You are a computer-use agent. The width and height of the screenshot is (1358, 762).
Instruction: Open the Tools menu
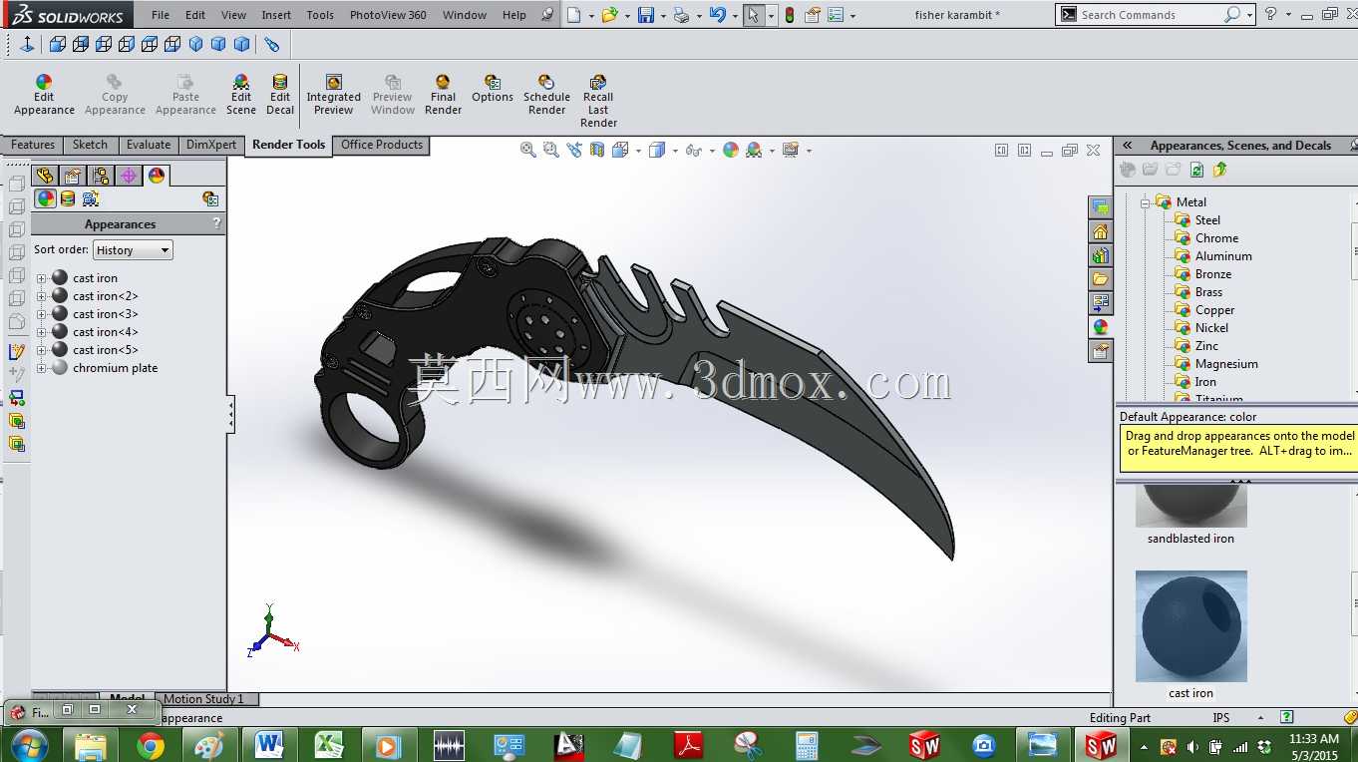tap(320, 15)
